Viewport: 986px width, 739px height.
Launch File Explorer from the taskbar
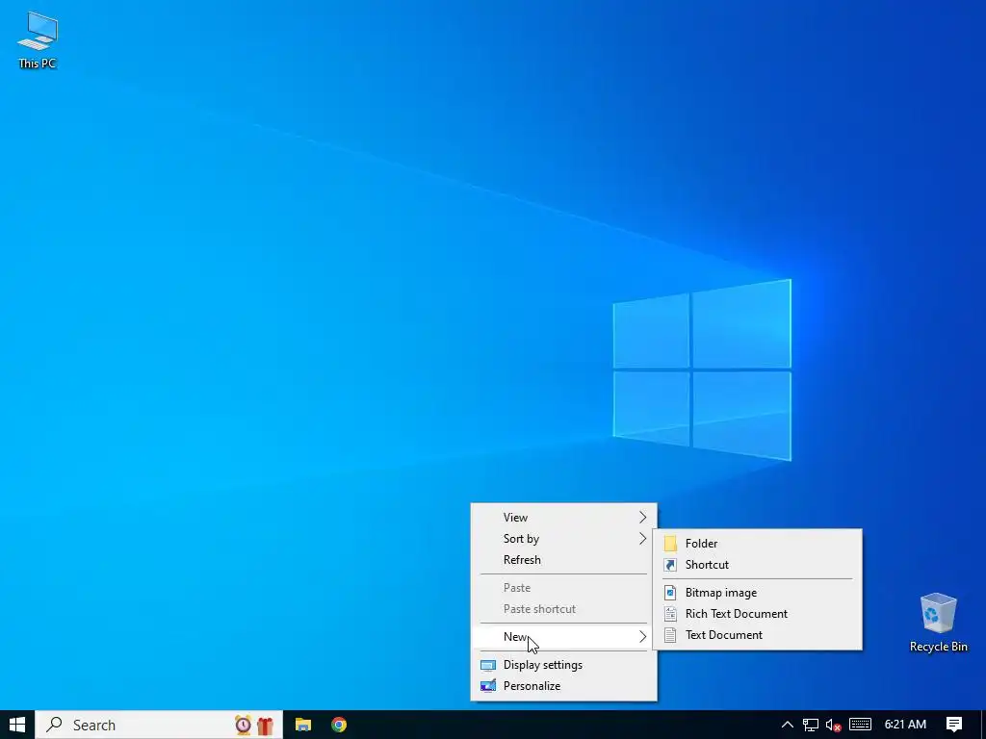point(303,725)
